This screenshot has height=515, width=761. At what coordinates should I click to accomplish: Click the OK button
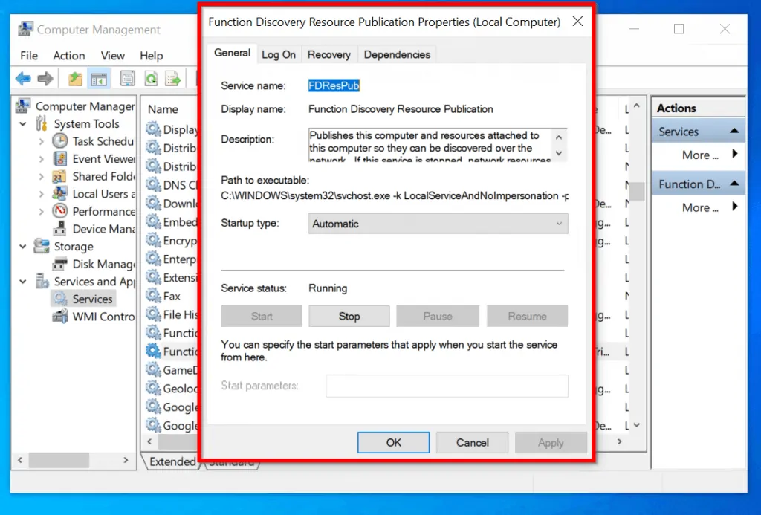click(x=393, y=442)
